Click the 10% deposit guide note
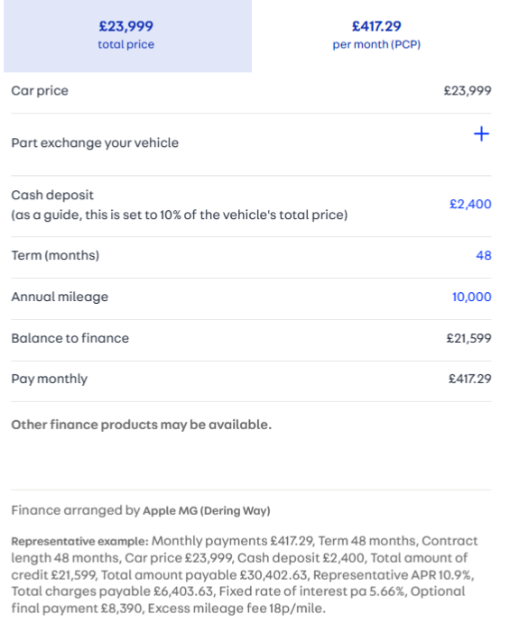 pos(179,215)
